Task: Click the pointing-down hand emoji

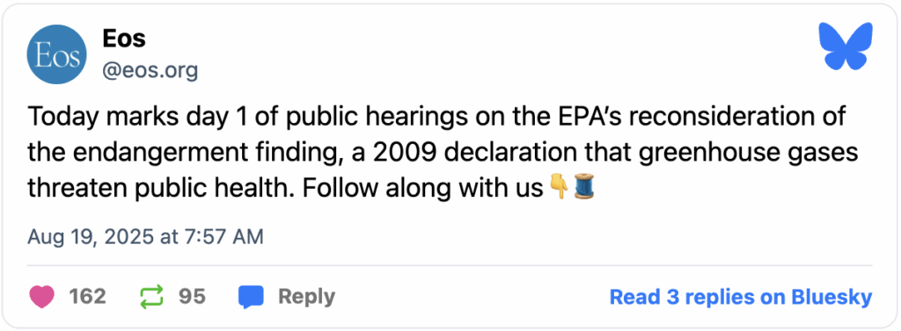Action: (559, 188)
